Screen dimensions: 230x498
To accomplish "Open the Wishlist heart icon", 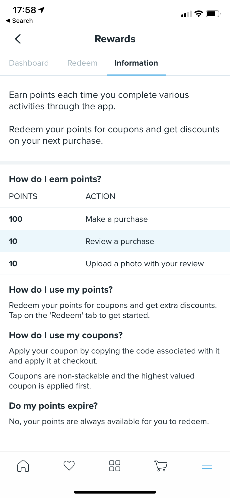I will tap(69, 465).
